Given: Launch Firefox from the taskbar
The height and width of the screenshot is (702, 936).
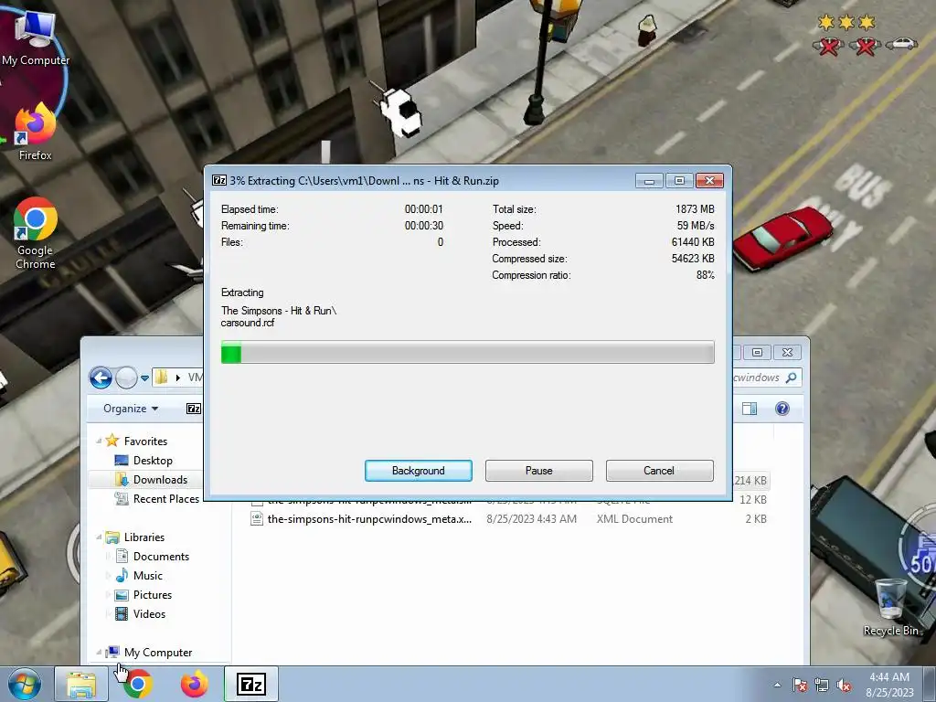Looking at the screenshot, I should tap(195, 684).
